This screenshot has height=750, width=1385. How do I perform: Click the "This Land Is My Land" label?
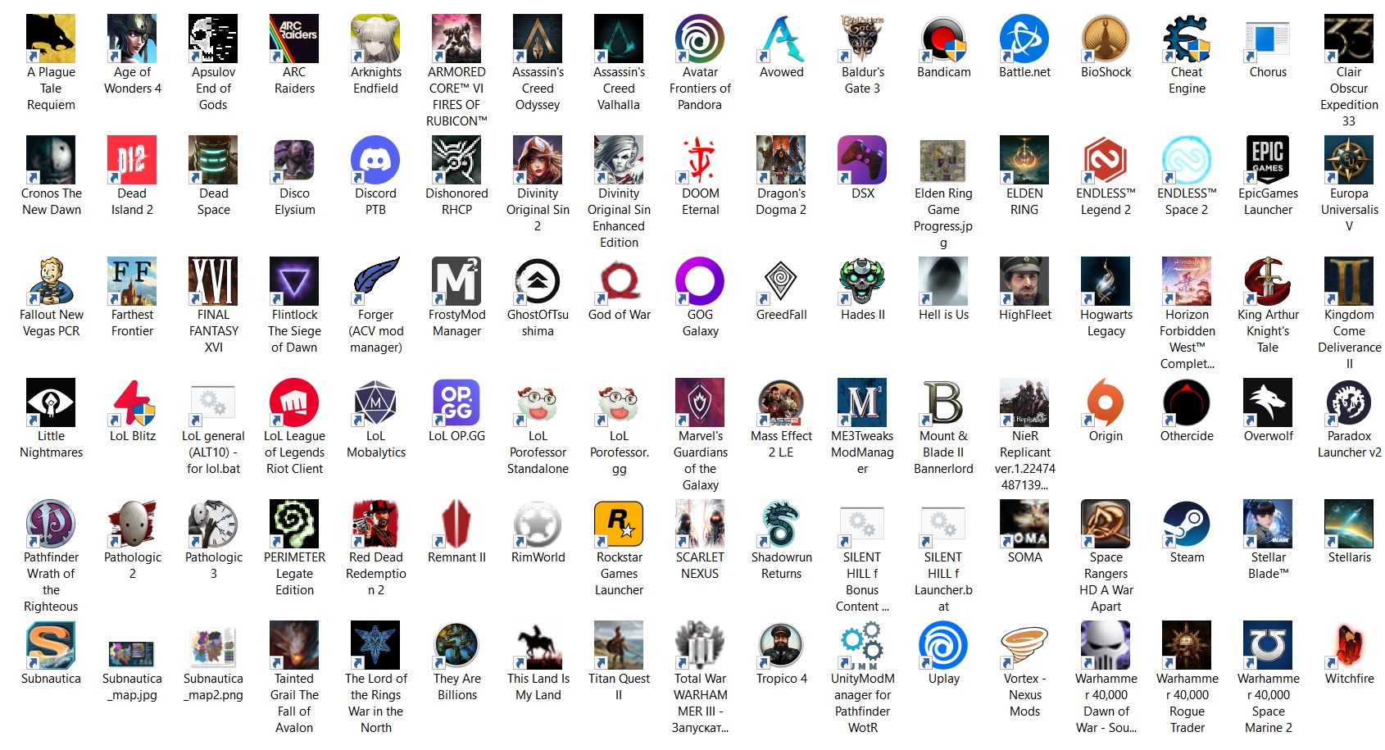click(x=538, y=687)
